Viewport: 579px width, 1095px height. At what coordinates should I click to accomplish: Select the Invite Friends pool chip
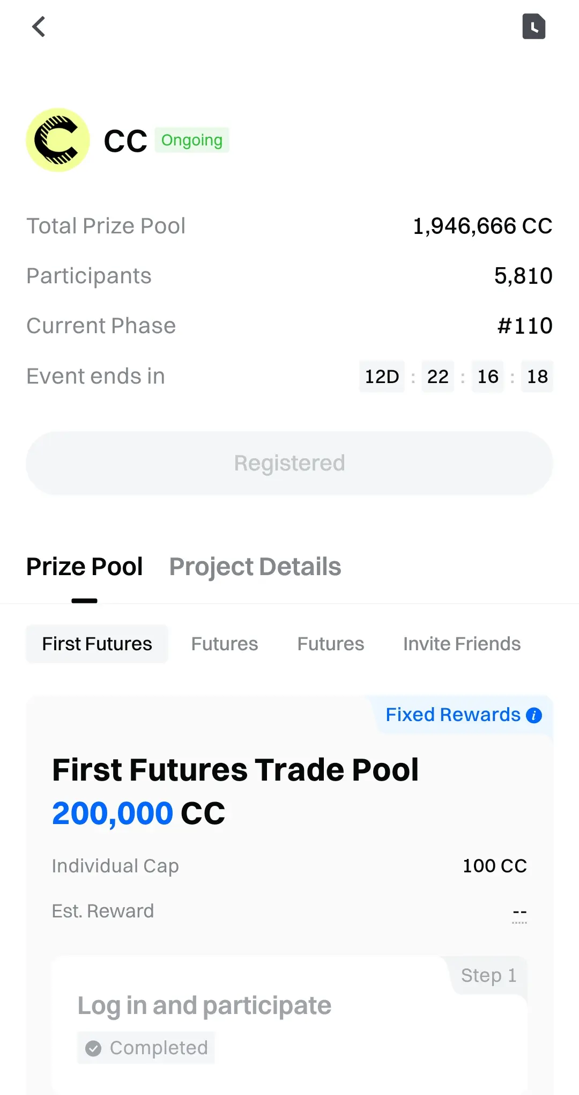(462, 644)
